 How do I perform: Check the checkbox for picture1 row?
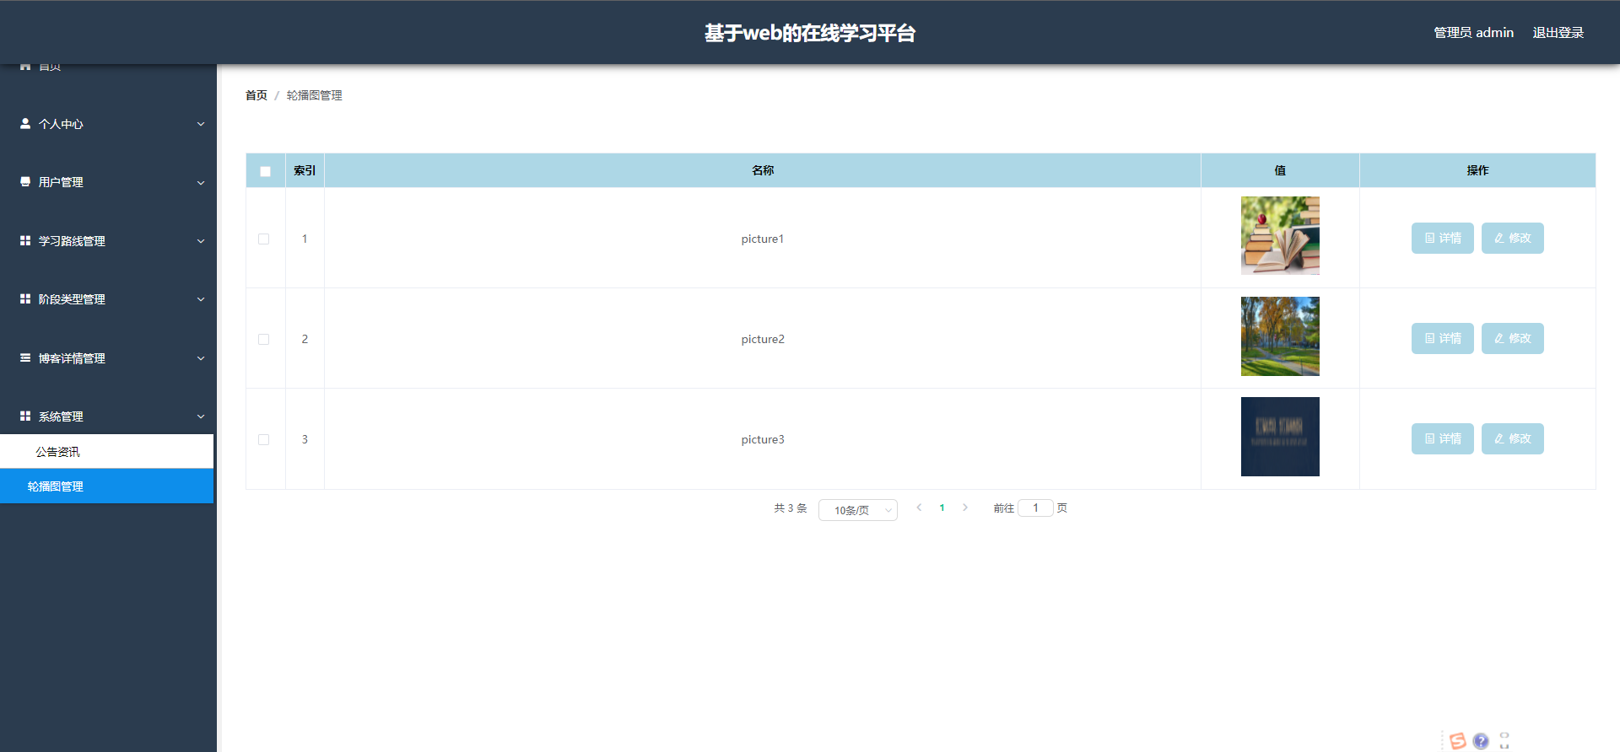(264, 239)
